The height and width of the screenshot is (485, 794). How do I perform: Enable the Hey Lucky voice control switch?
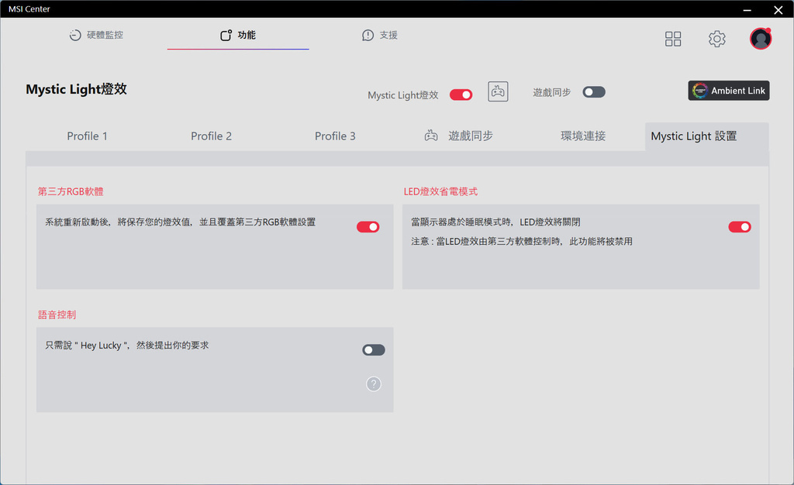pos(373,350)
